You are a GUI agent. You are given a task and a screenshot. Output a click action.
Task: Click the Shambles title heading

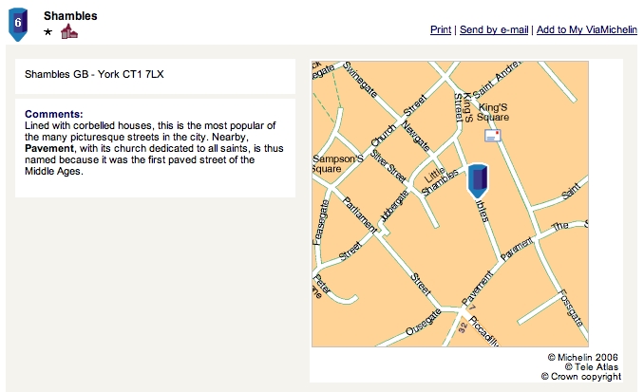pos(70,16)
